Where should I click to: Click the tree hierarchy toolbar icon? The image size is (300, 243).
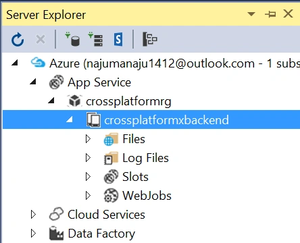[150, 39]
